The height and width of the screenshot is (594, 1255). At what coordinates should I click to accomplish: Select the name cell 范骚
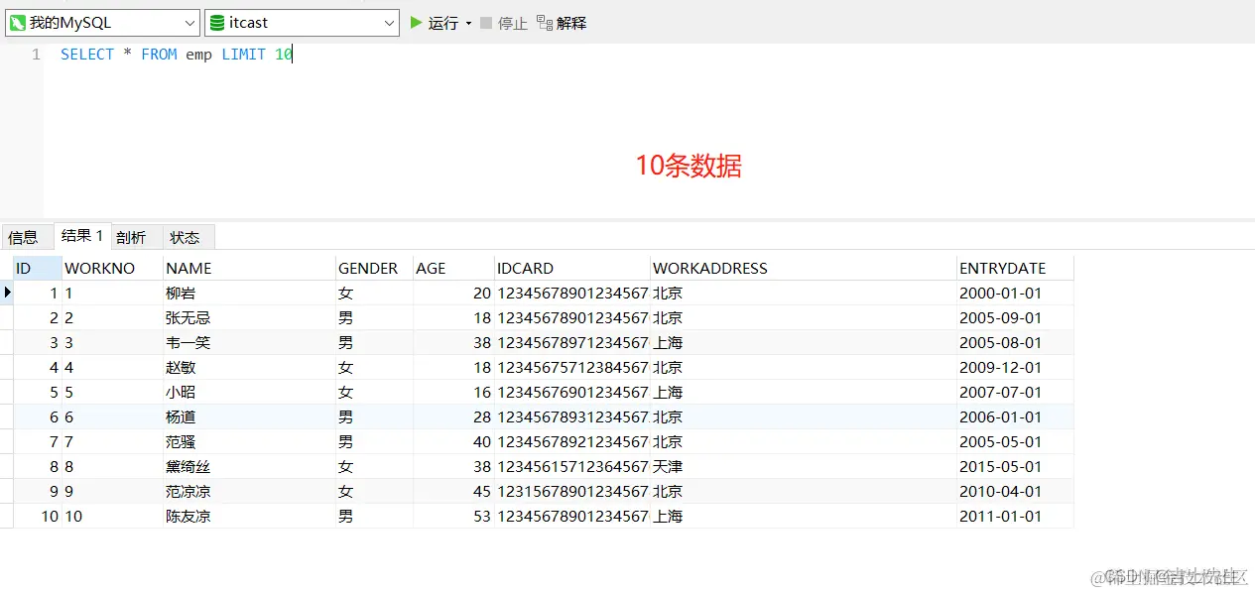(249, 441)
